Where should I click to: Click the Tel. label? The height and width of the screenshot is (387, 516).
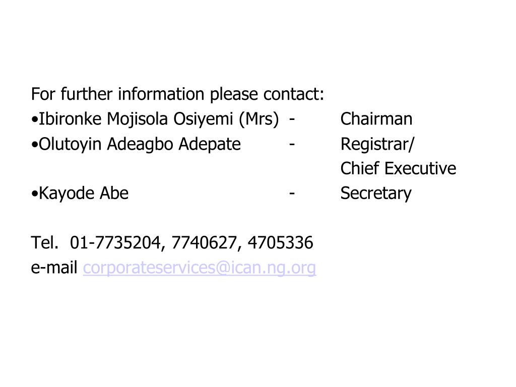click(45, 242)
